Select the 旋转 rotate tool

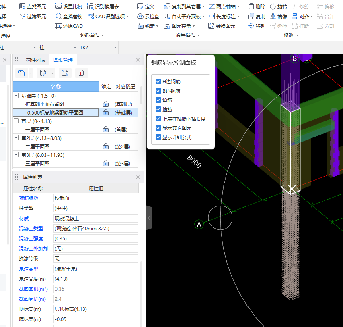[x=278, y=6]
